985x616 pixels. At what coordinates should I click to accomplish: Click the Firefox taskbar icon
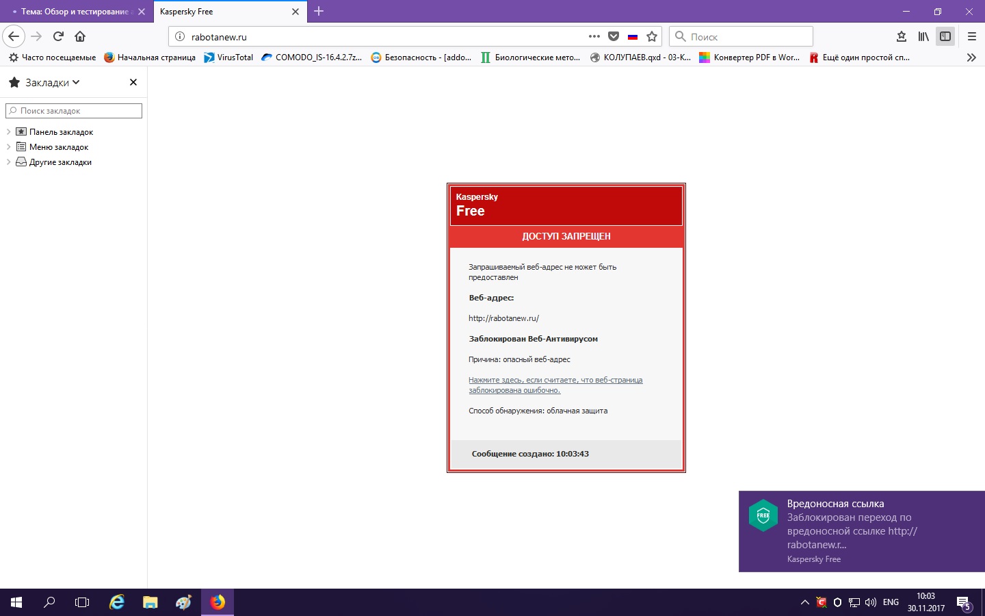point(218,602)
